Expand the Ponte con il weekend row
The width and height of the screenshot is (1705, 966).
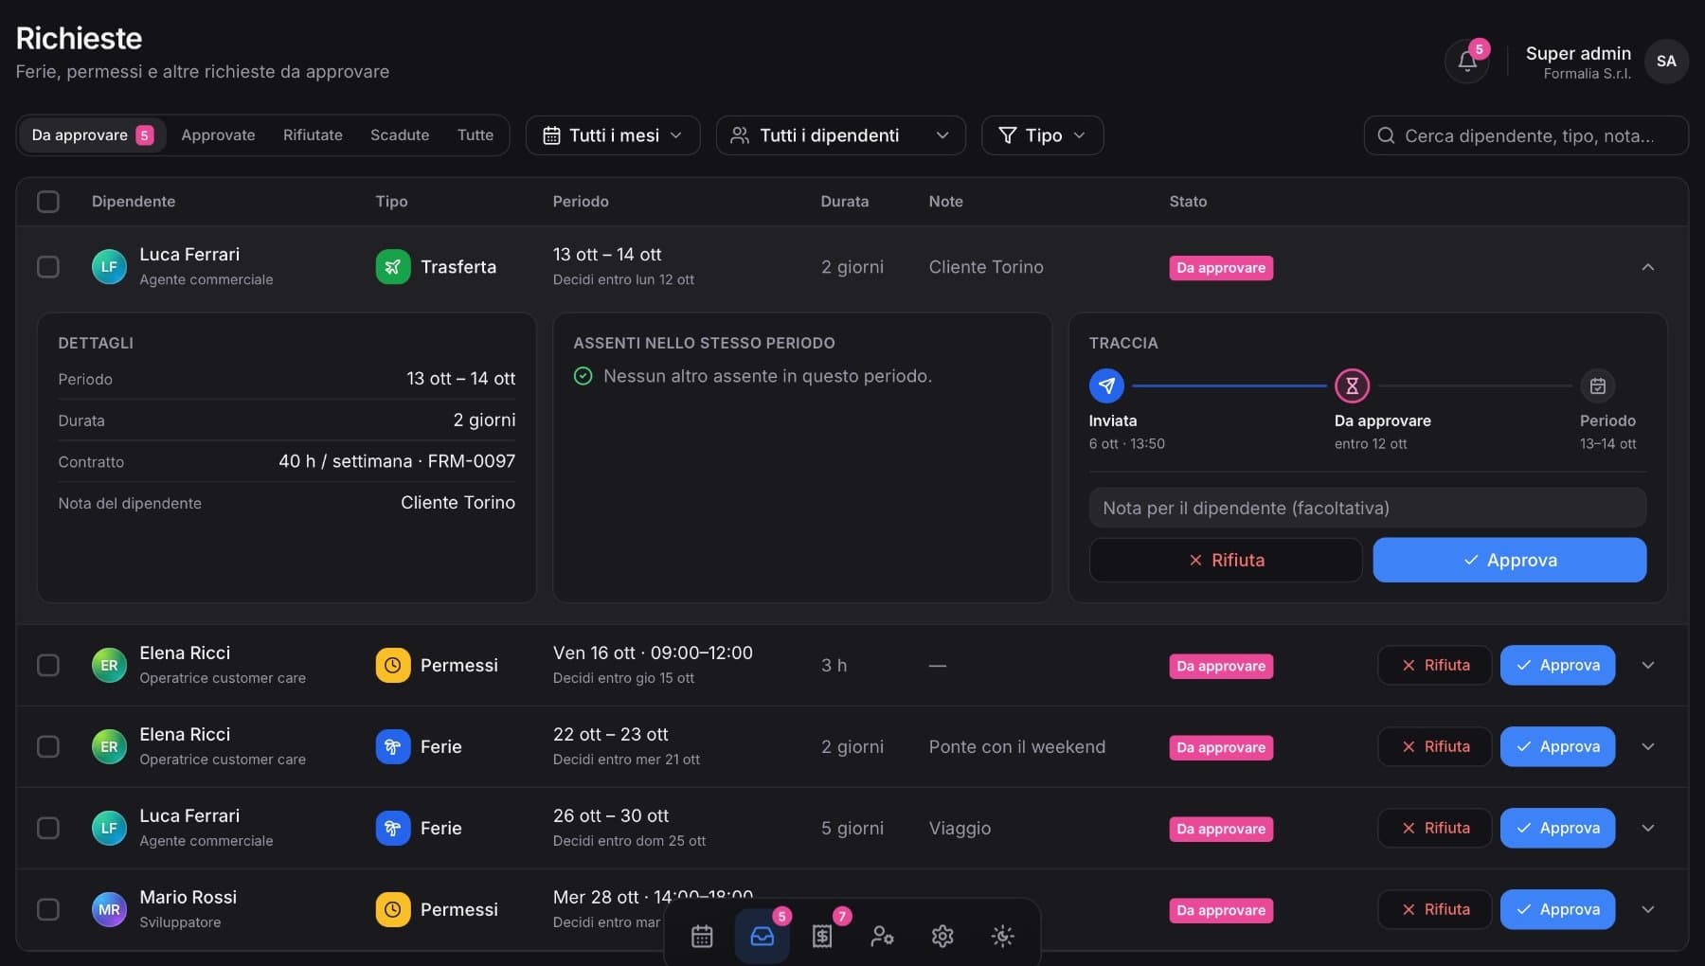pos(1648,746)
